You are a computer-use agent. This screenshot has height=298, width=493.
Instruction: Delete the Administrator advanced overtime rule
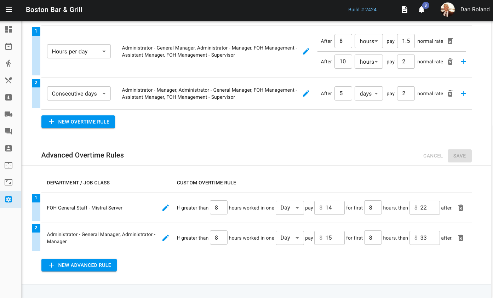(x=461, y=238)
